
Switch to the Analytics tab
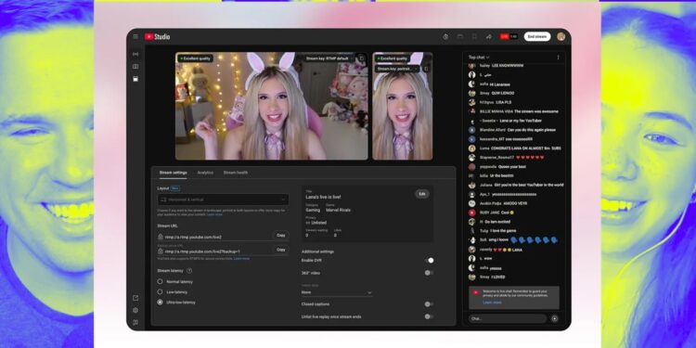(x=205, y=173)
